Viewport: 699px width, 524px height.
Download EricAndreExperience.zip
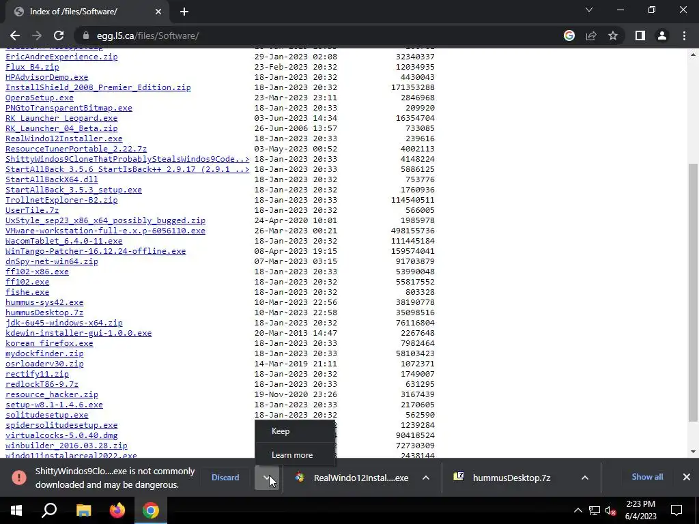[61, 57]
